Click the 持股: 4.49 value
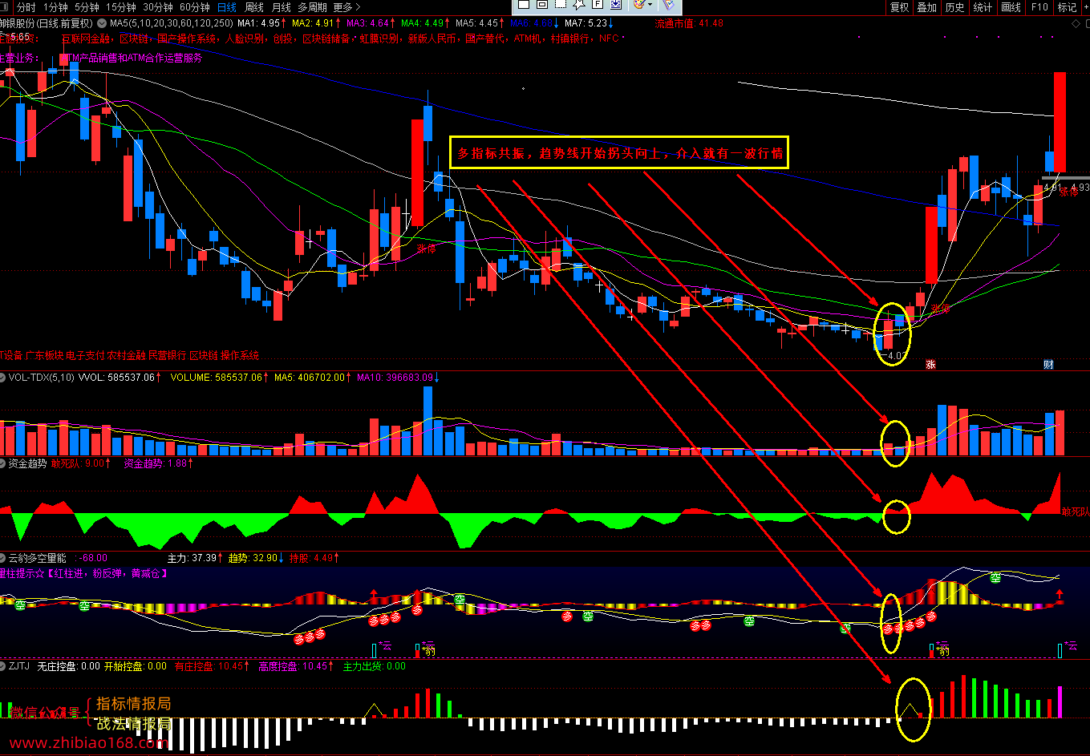 313,557
